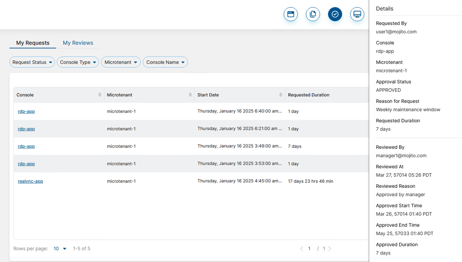Click the Approved Start Time 'Mar 26, 57014 01:40 PDT'
The image size is (462, 262).
(x=404, y=214)
